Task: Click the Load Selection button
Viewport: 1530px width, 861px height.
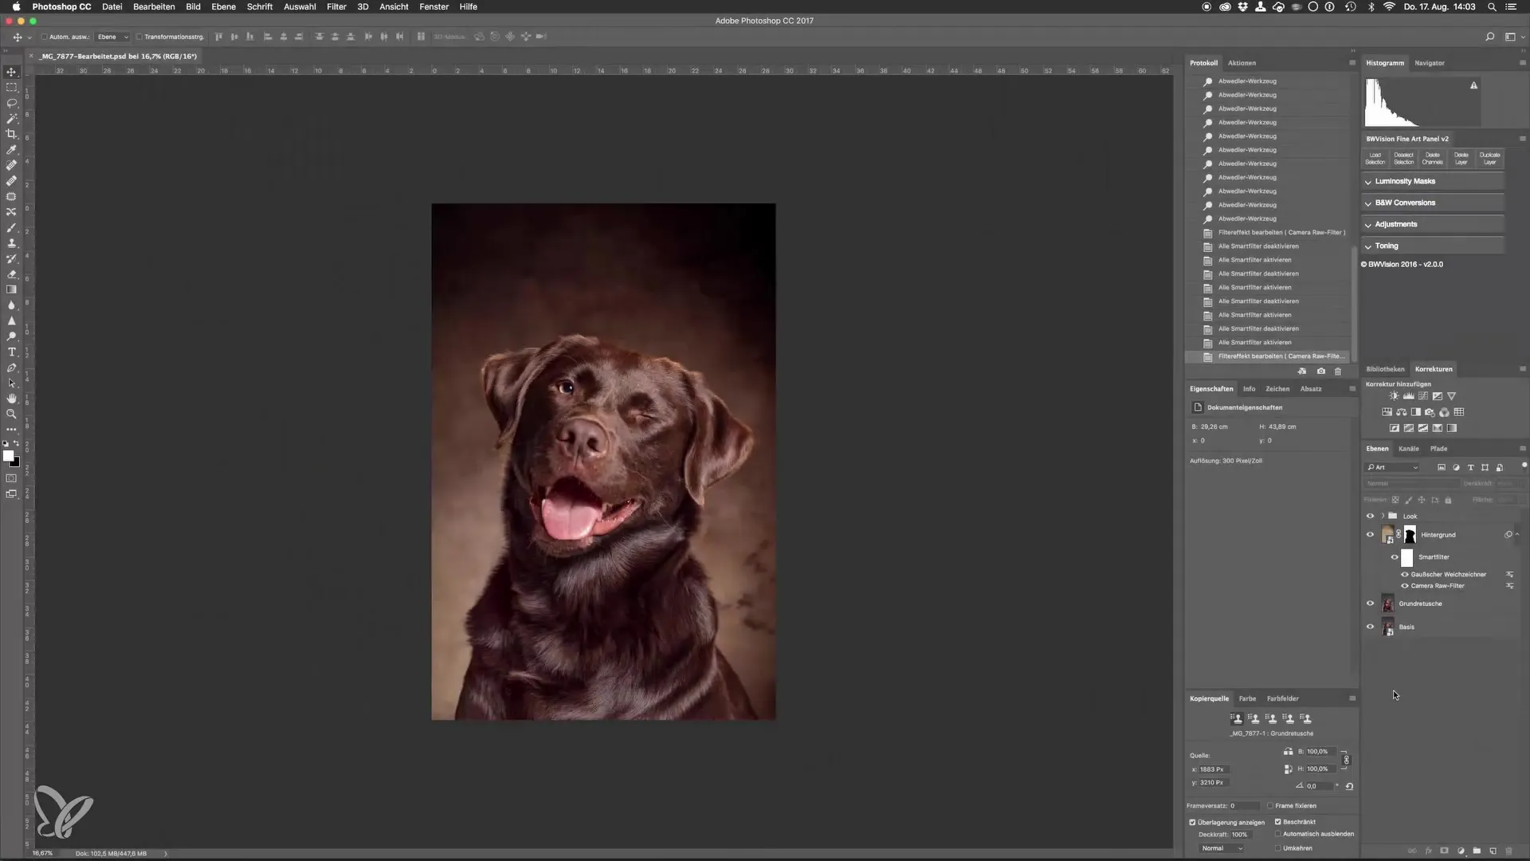Action: tap(1375, 159)
